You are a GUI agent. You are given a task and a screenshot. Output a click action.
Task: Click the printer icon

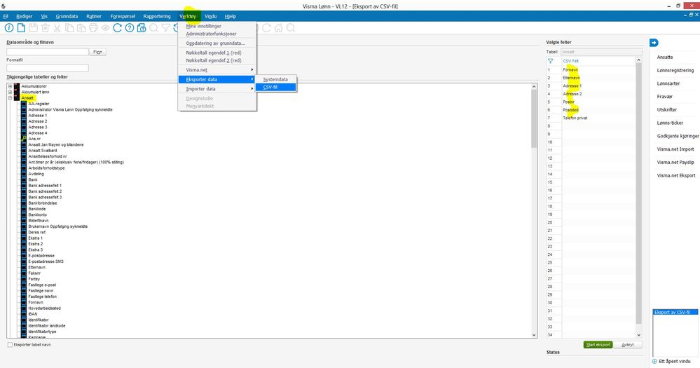(93, 28)
